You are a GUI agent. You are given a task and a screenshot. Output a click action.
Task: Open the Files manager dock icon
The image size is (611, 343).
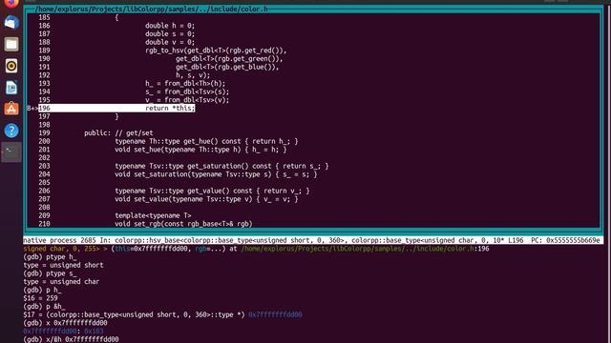point(11,45)
